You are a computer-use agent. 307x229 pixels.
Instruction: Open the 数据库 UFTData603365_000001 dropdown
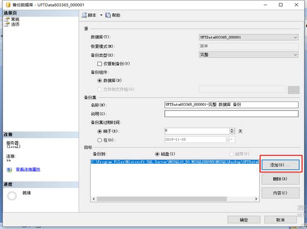pos(248,37)
